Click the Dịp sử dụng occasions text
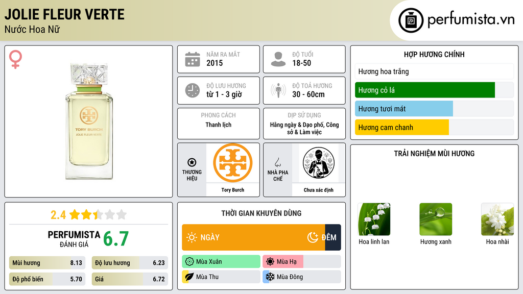The height and width of the screenshot is (294, 523). coord(304,128)
